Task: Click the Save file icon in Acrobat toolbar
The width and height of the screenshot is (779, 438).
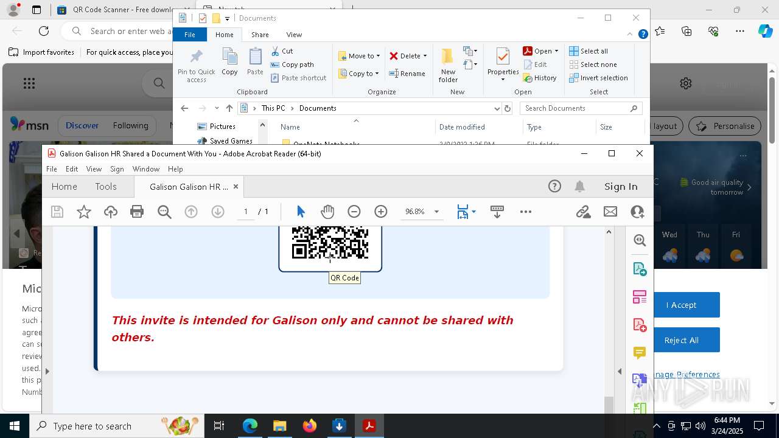Action: coord(57,212)
